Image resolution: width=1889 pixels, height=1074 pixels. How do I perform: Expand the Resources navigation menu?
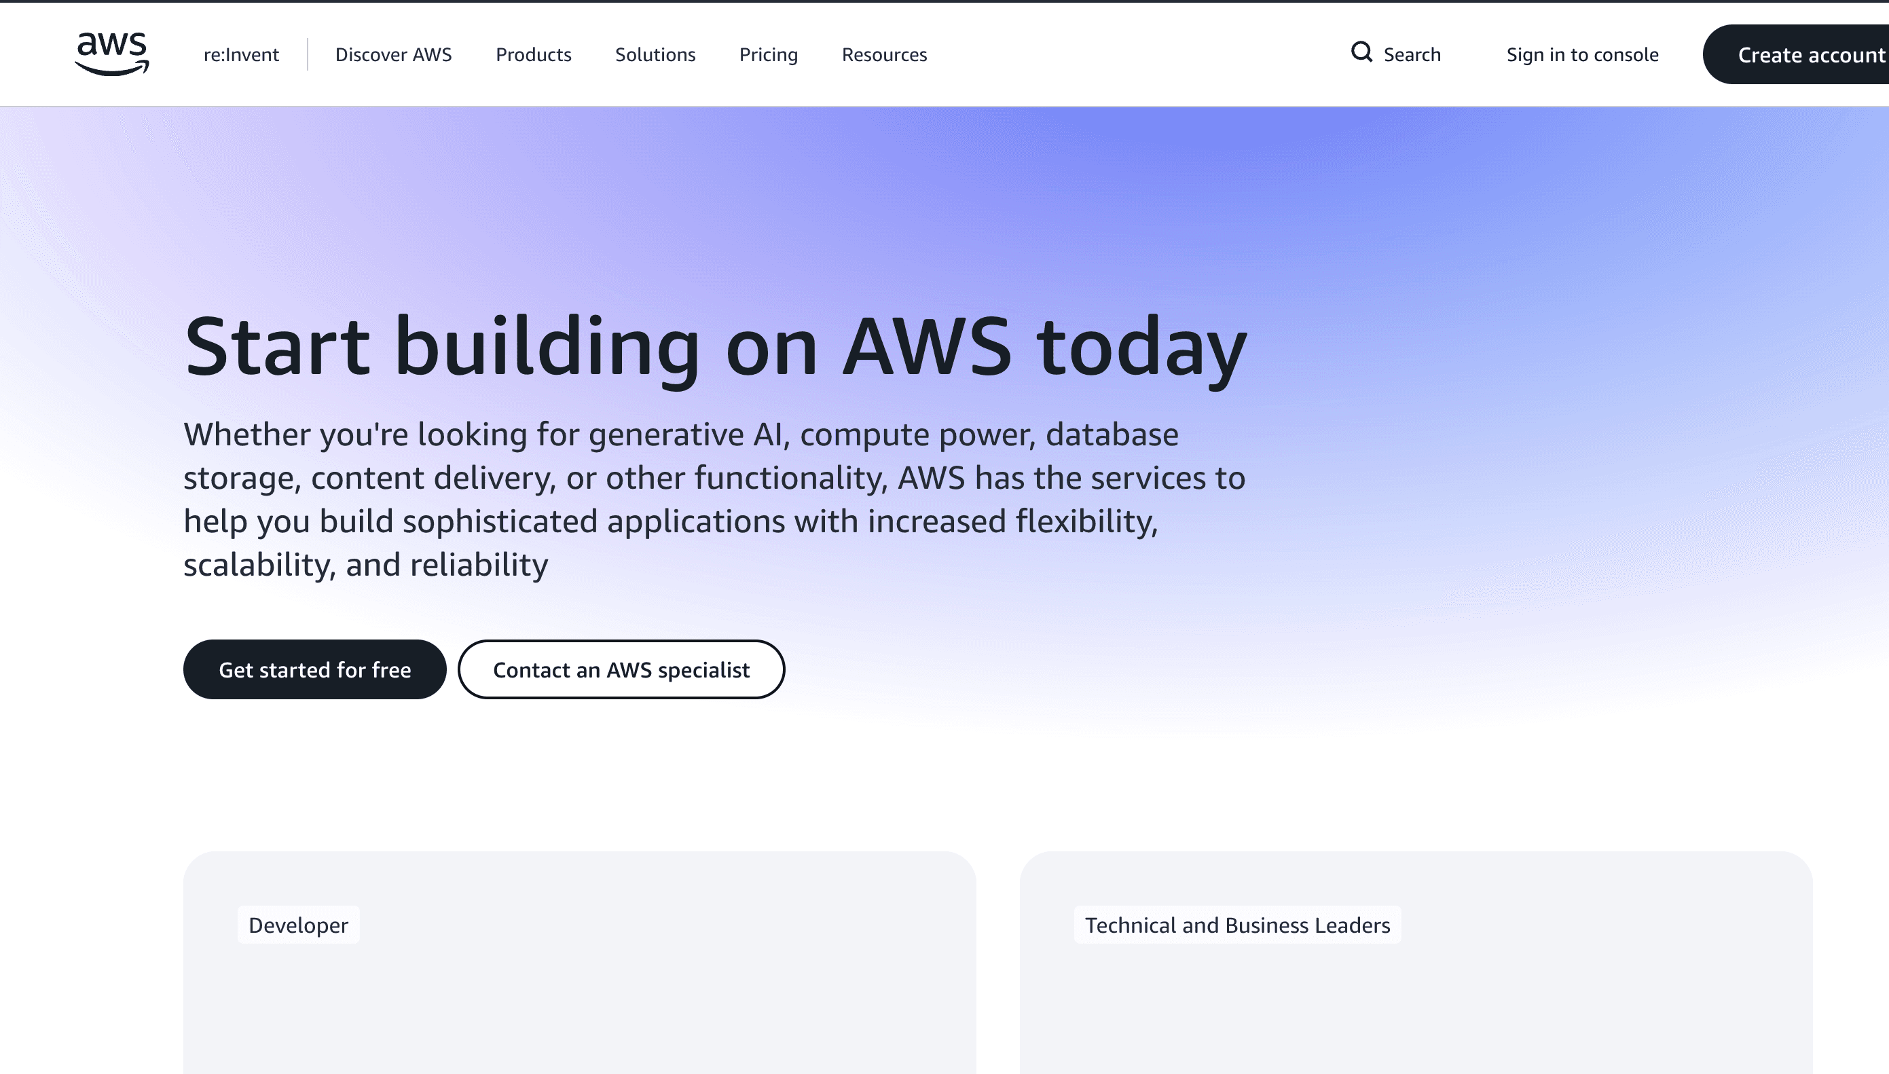tap(883, 54)
